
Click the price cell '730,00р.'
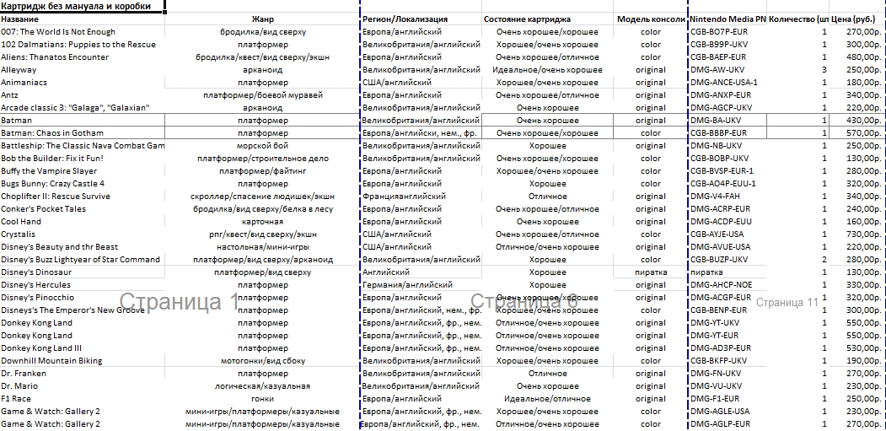coord(857,234)
